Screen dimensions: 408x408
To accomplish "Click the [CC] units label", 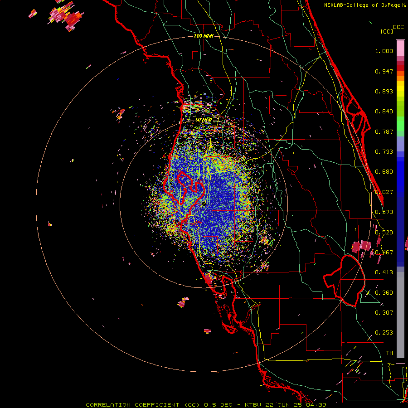I will 387,31.
